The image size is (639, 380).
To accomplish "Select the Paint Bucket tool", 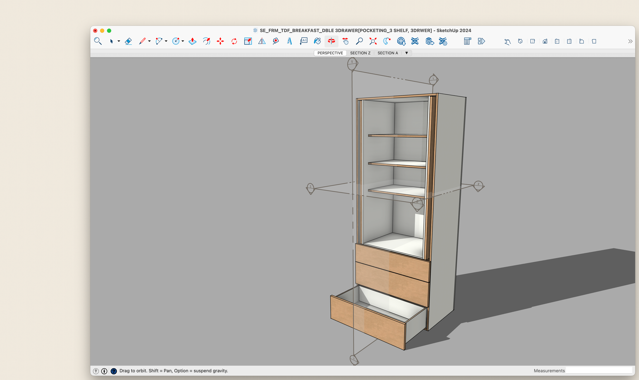I will [x=317, y=41].
